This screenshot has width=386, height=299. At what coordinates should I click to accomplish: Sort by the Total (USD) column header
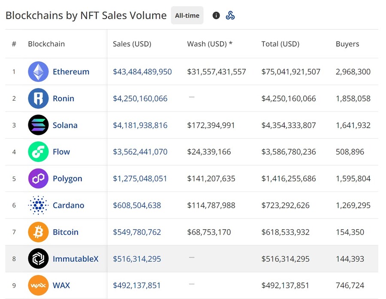(280, 44)
